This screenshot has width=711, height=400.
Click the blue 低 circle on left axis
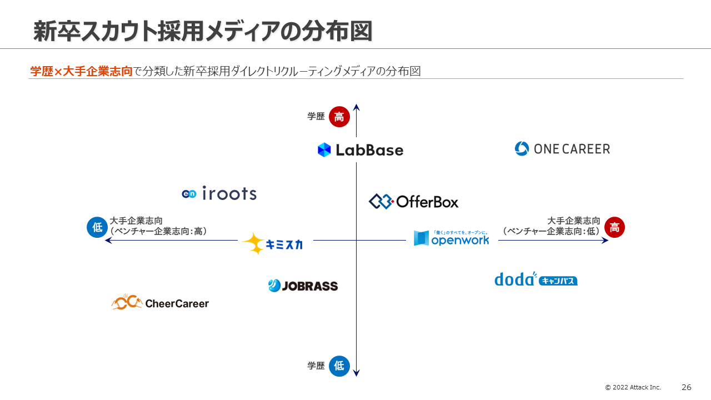pos(97,227)
